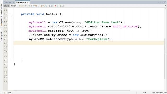This screenshot has width=167, height=94.
Task: Click the "JEditor Pane test" string
Action: (102, 22)
